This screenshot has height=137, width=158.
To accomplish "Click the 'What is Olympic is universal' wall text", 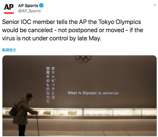I will [93, 93].
